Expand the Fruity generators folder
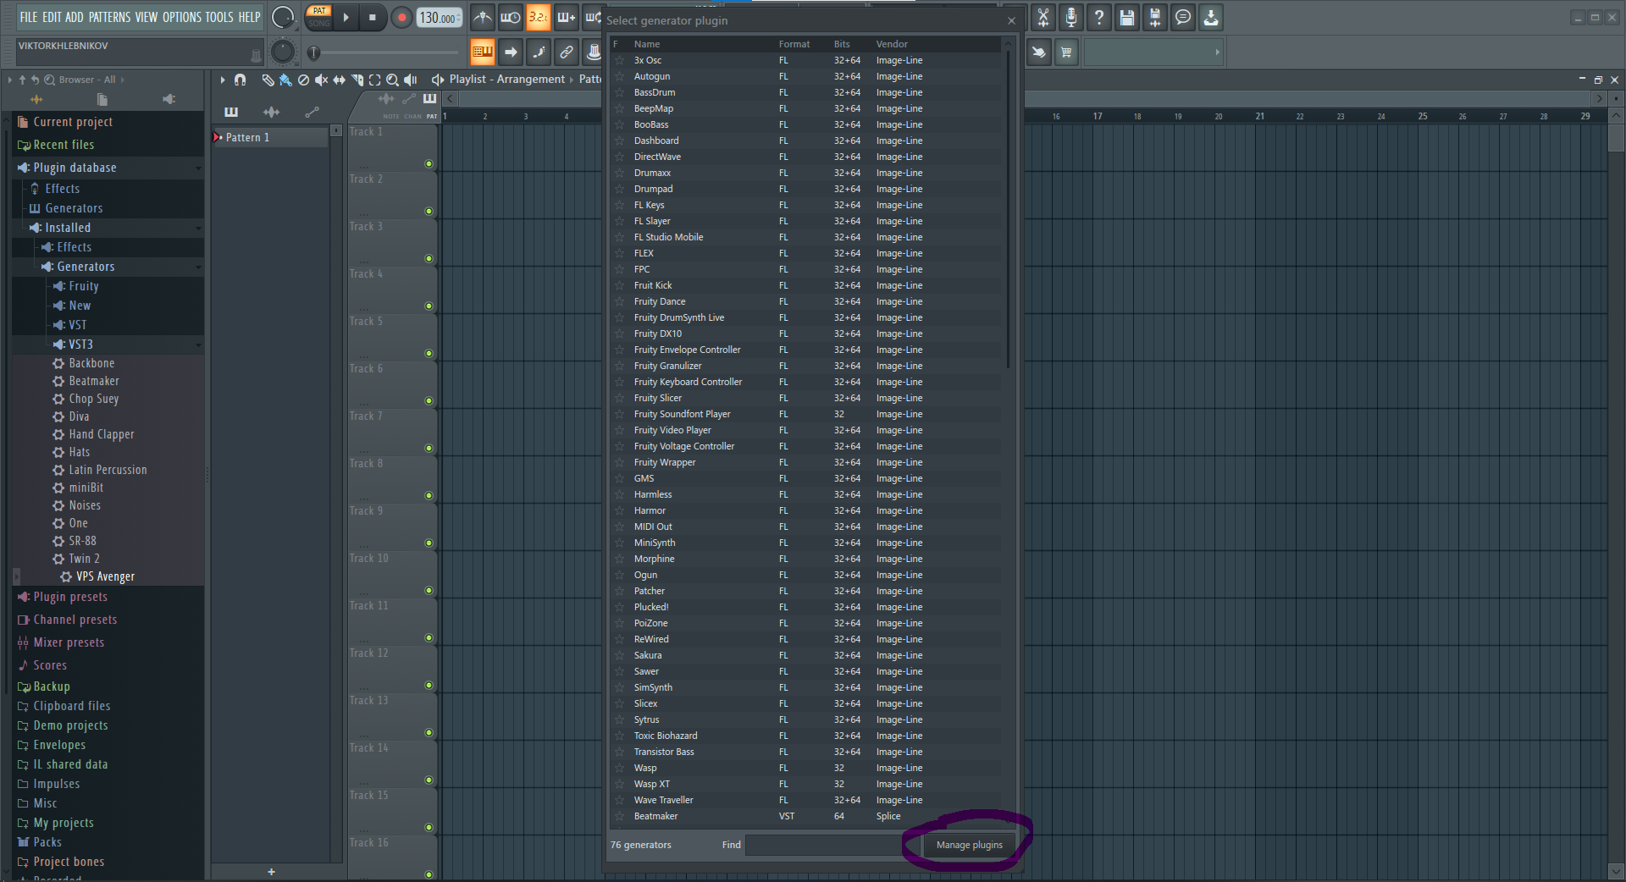The height and width of the screenshot is (882, 1626). coord(84,286)
